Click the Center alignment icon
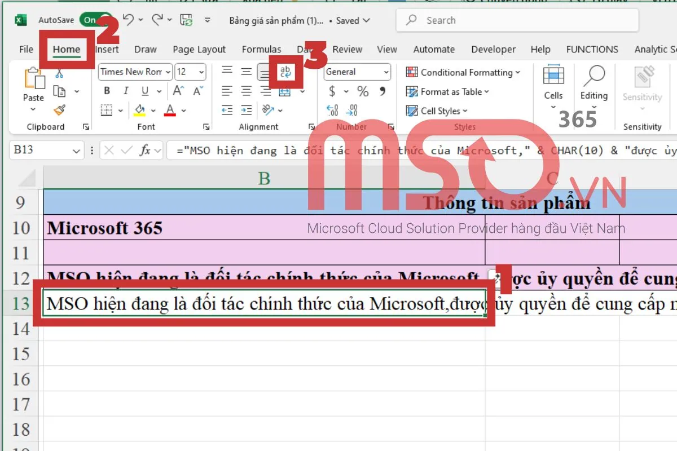 246,91
